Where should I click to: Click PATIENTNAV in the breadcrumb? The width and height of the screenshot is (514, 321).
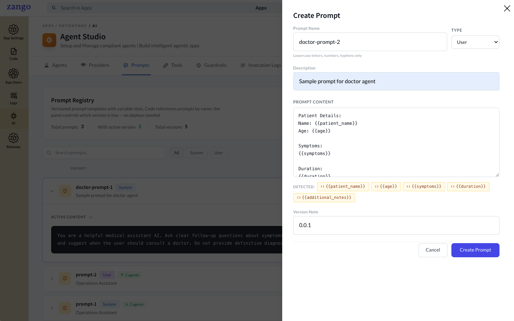tap(73, 26)
